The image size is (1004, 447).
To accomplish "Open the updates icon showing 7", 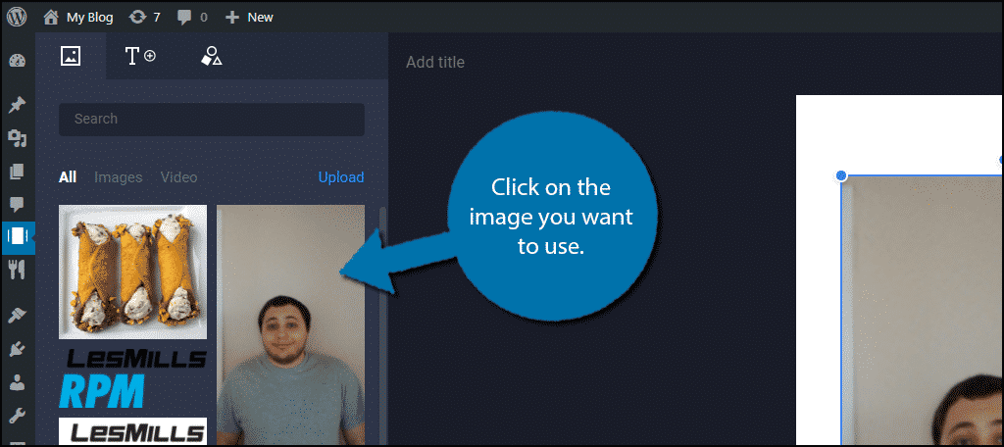I will coord(144,18).
